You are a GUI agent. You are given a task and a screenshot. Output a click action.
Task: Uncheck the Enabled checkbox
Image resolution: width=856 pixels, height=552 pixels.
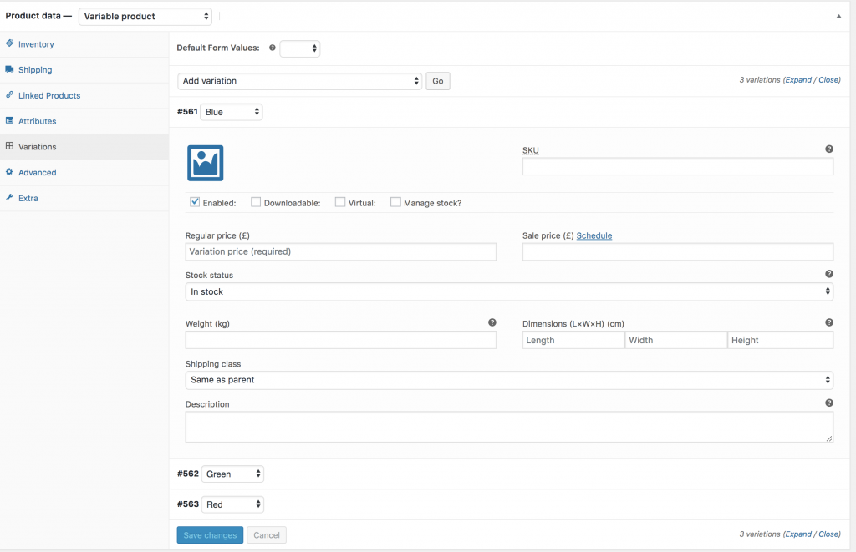195,202
